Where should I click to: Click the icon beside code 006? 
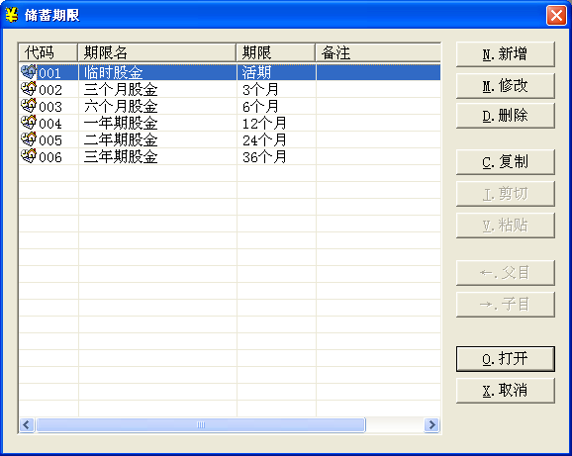29,156
